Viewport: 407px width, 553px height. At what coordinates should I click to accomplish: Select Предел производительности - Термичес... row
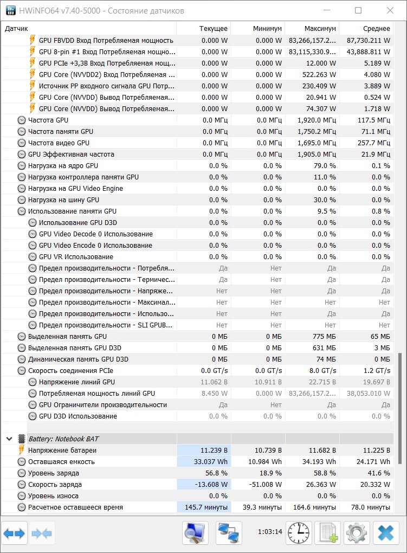(x=197, y=279)
